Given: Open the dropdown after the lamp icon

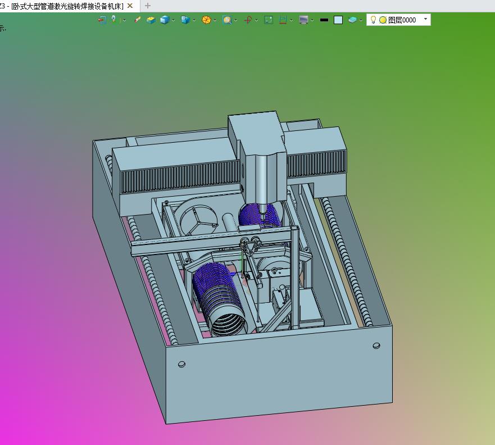Looking at the screenshot, I should (x=124, y=20).
